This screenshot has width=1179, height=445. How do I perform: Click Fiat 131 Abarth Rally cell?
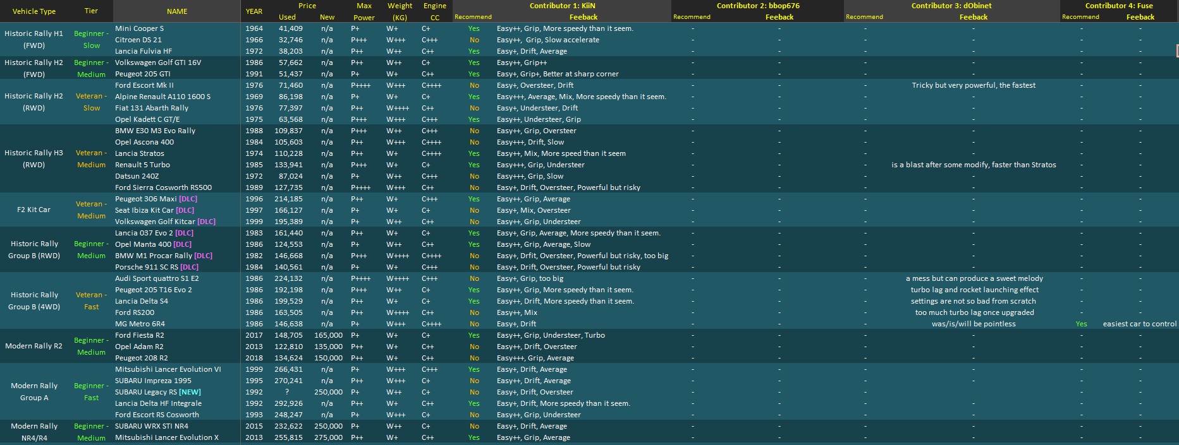coord(177,108)
